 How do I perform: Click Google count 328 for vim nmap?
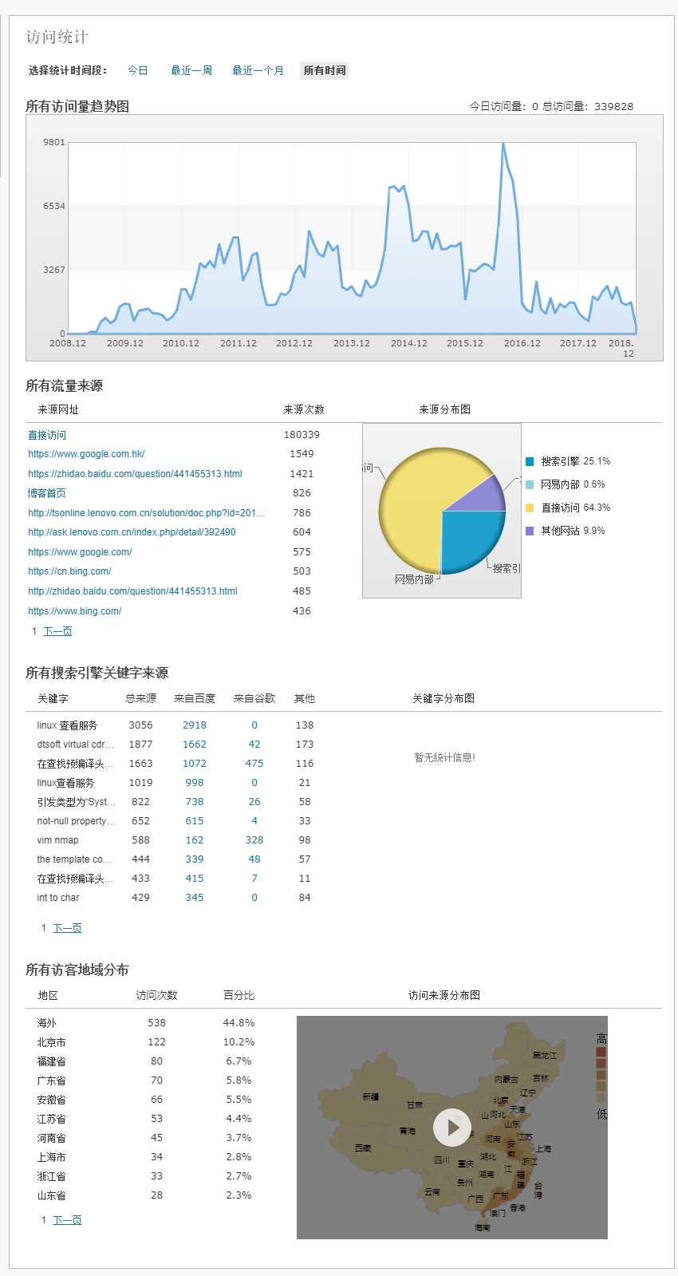(x=254, y=840)
